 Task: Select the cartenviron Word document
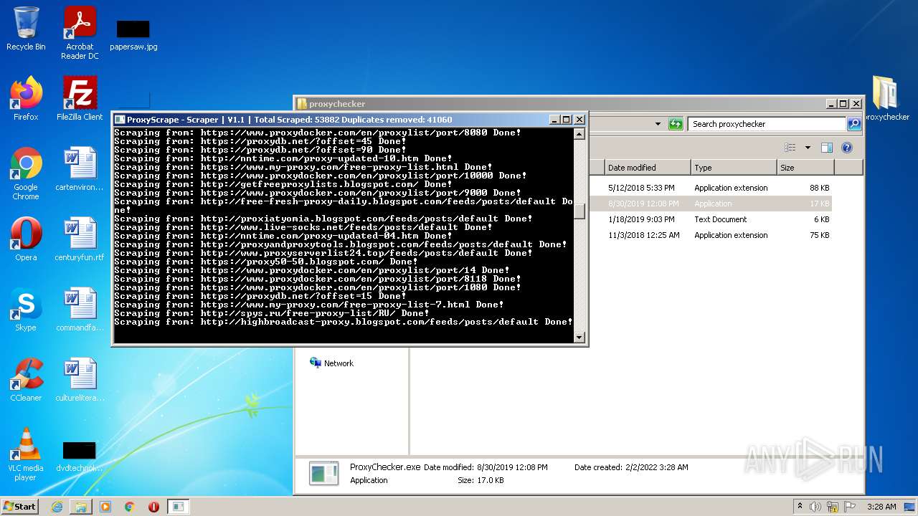[x=80, y=169]
